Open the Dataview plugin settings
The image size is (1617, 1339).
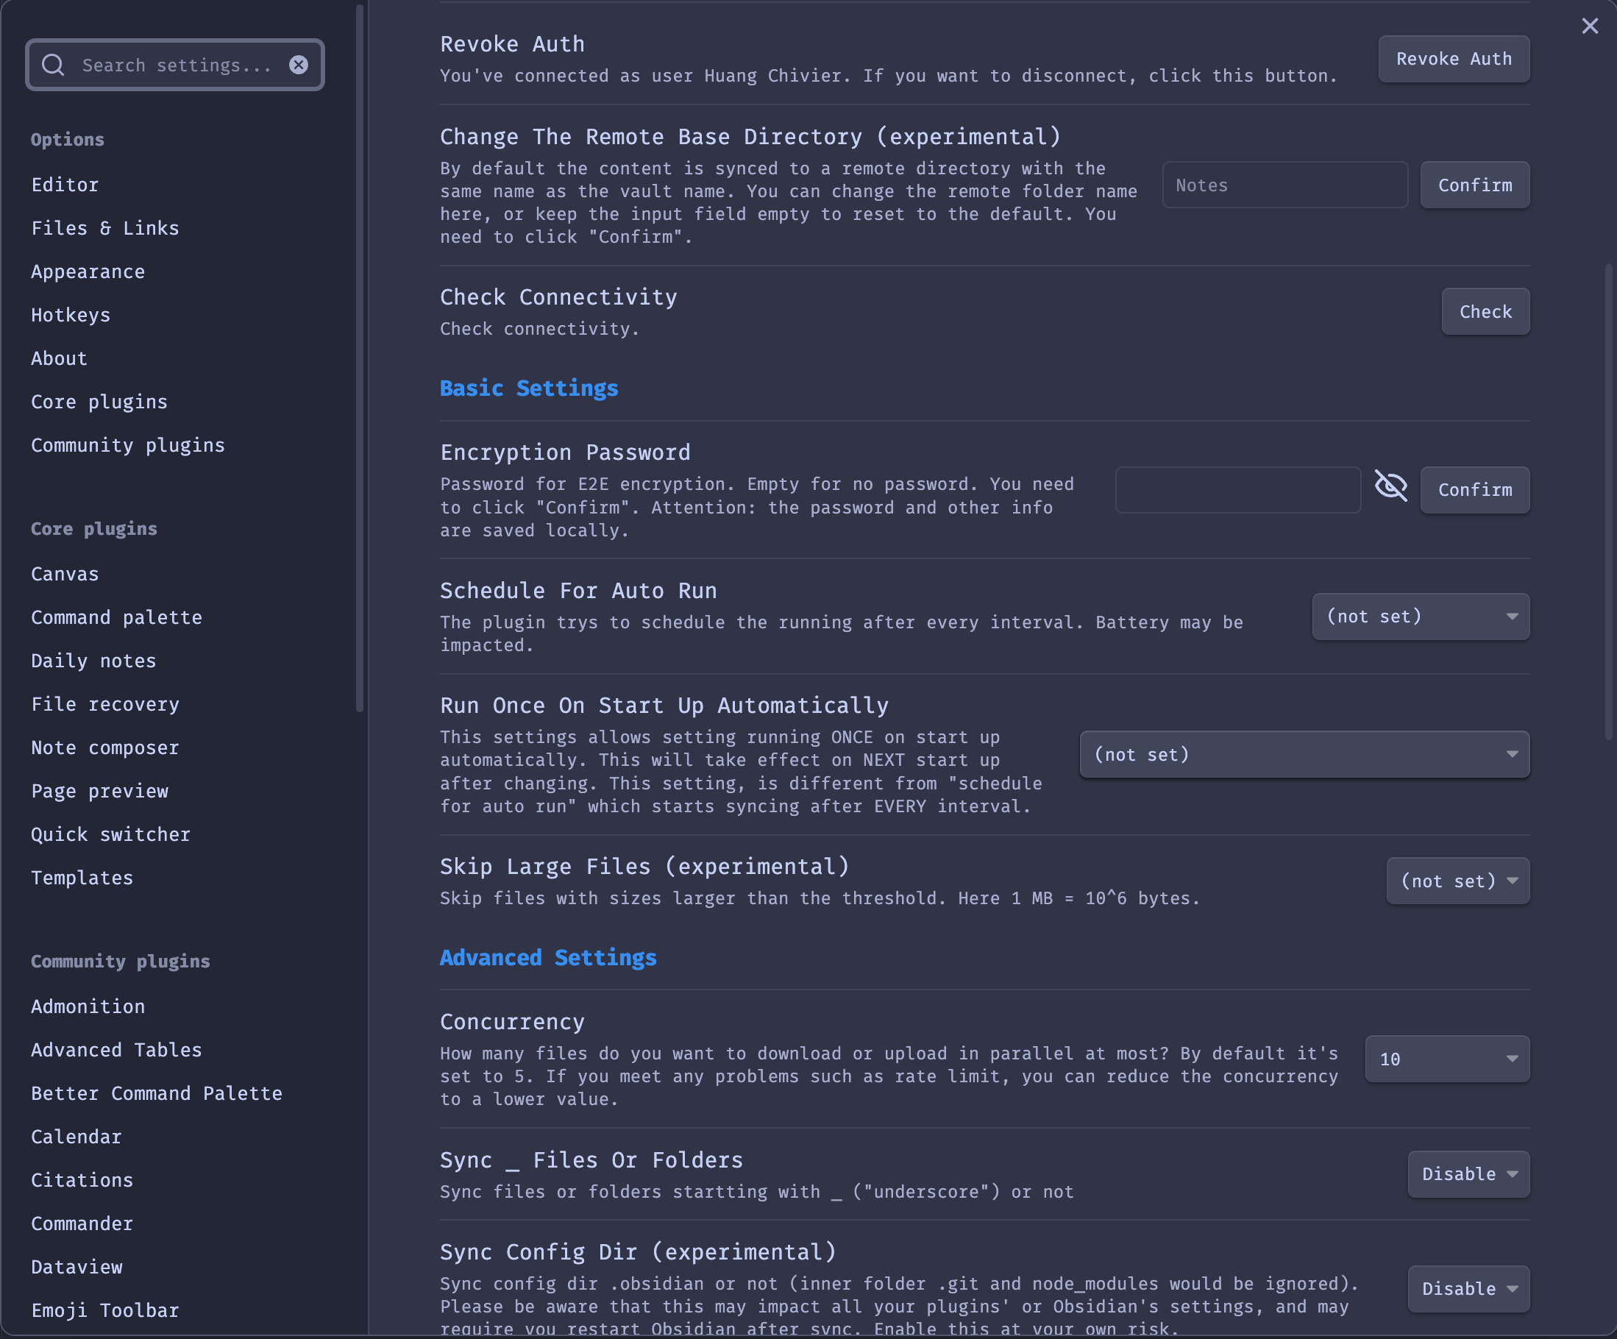pos(77,1266)
